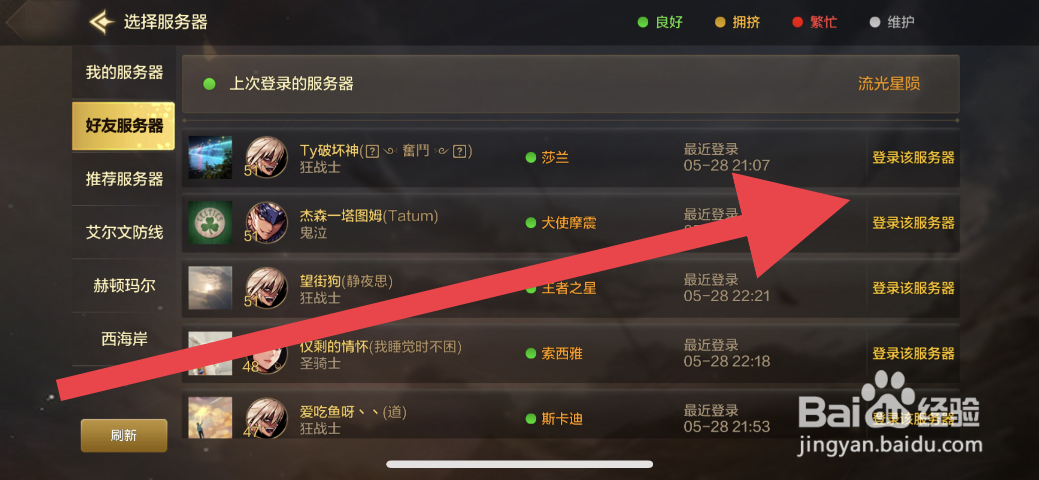Image resolution: width=1039 pixels, height=480 pixels.
Task: Click the 刷新 refresh button
Action: point(124,435)
